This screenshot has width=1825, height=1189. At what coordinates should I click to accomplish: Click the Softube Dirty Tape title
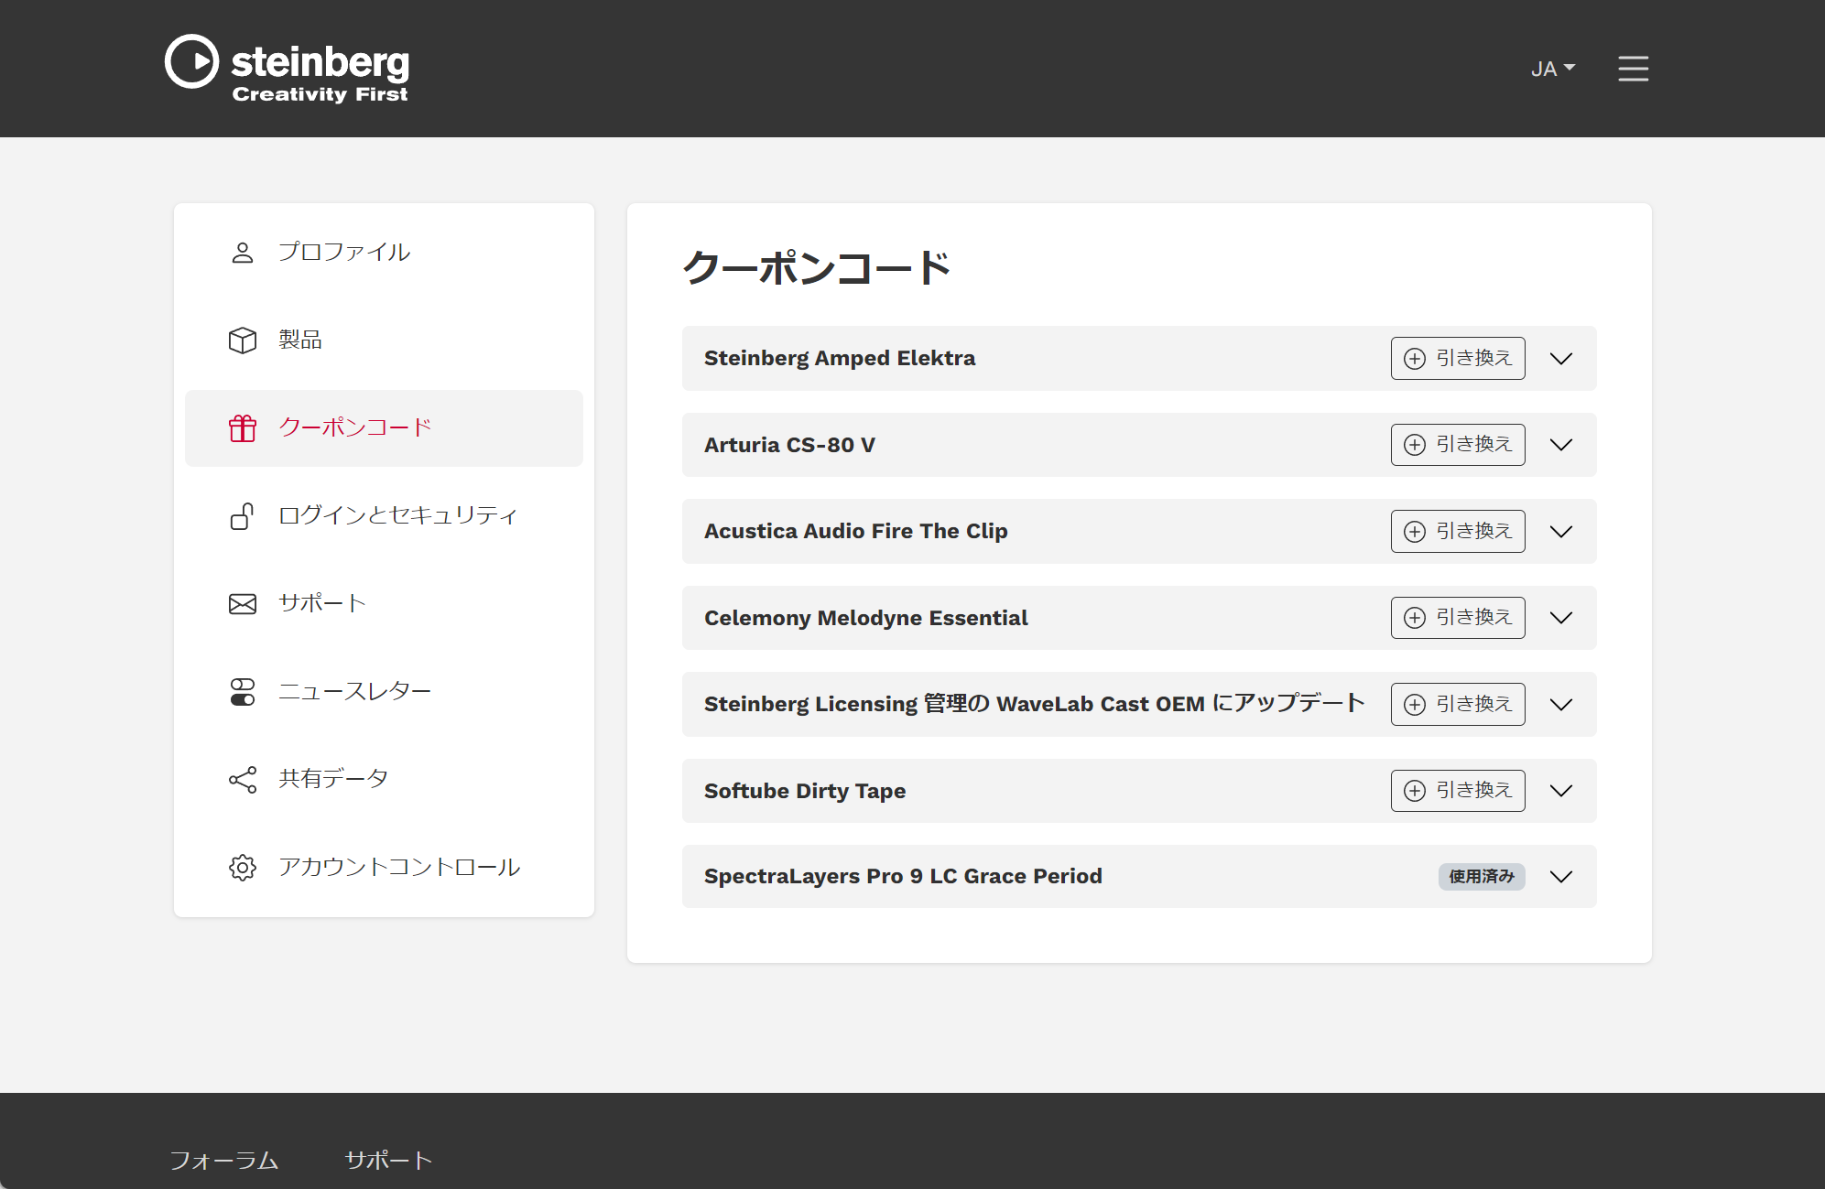pyautogui.click(x=805, y=791)
